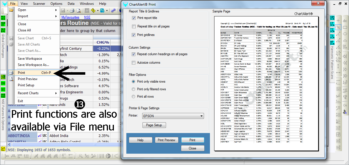Click the TS SCN scanner icon
349x165 pixels.
point(332,37)
